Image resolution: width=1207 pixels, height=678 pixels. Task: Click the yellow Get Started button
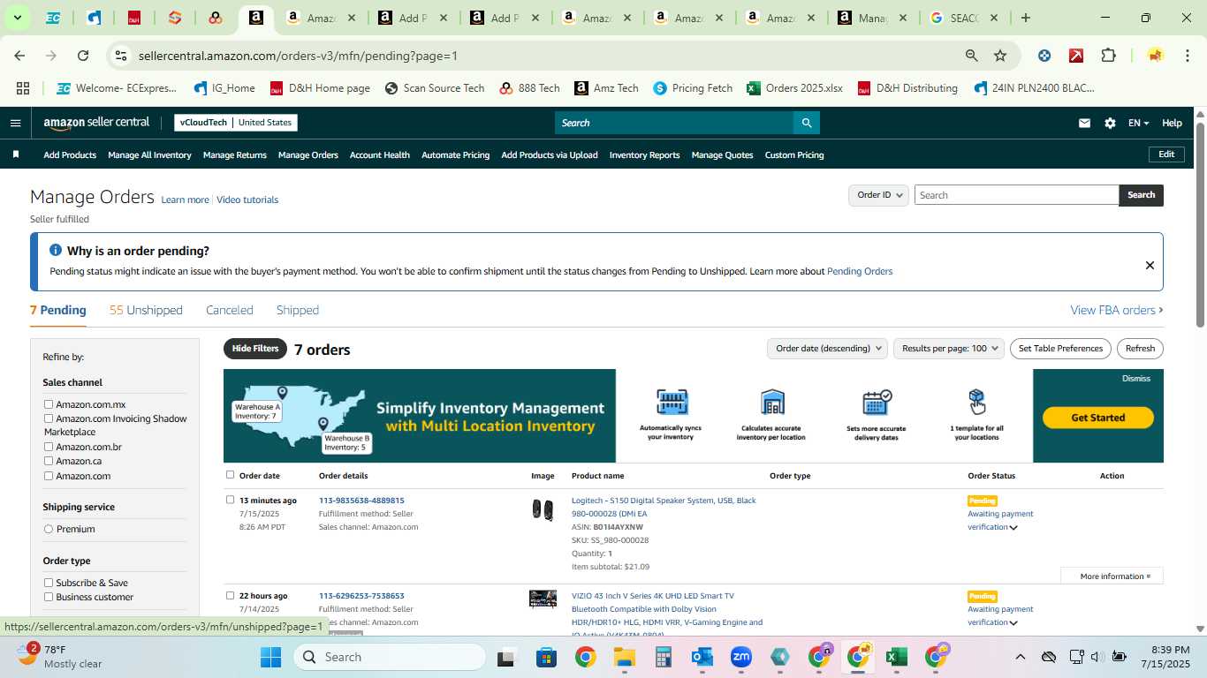point(1098,418)
